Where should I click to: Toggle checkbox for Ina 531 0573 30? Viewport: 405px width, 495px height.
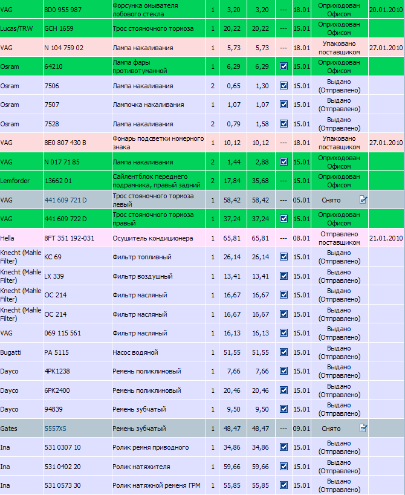283,485
